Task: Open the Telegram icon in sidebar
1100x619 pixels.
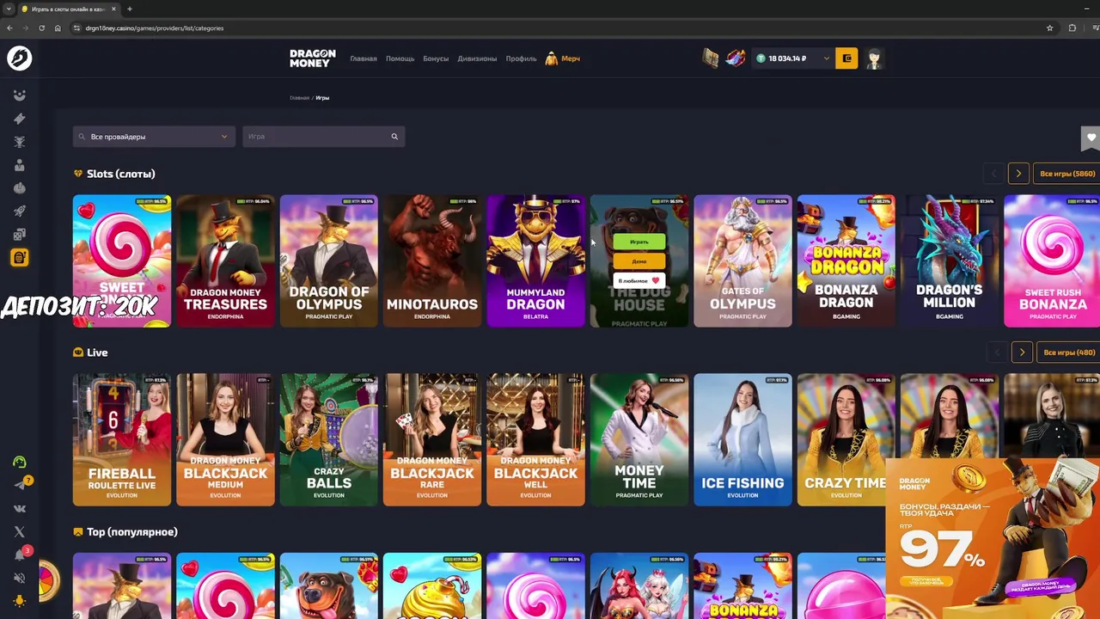Action: click(20, 485)
